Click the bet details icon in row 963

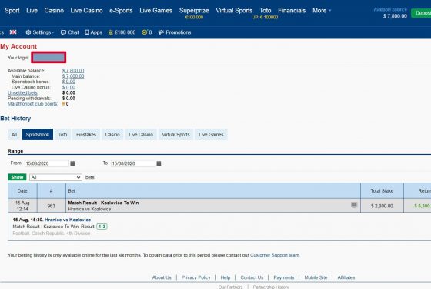click(354, 205)
